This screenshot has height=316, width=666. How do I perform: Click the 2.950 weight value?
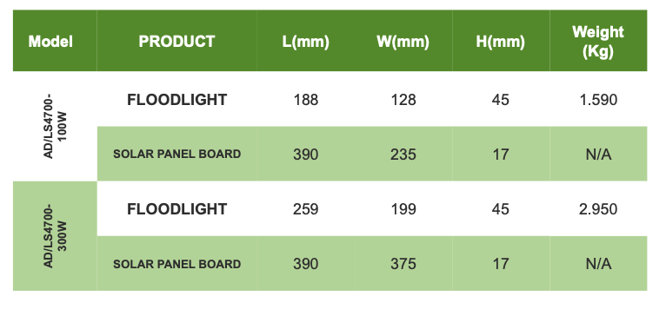pyautogui.click(x=598, y=209)
